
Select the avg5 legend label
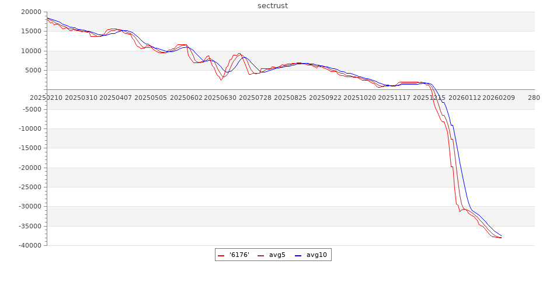point(277,255)
